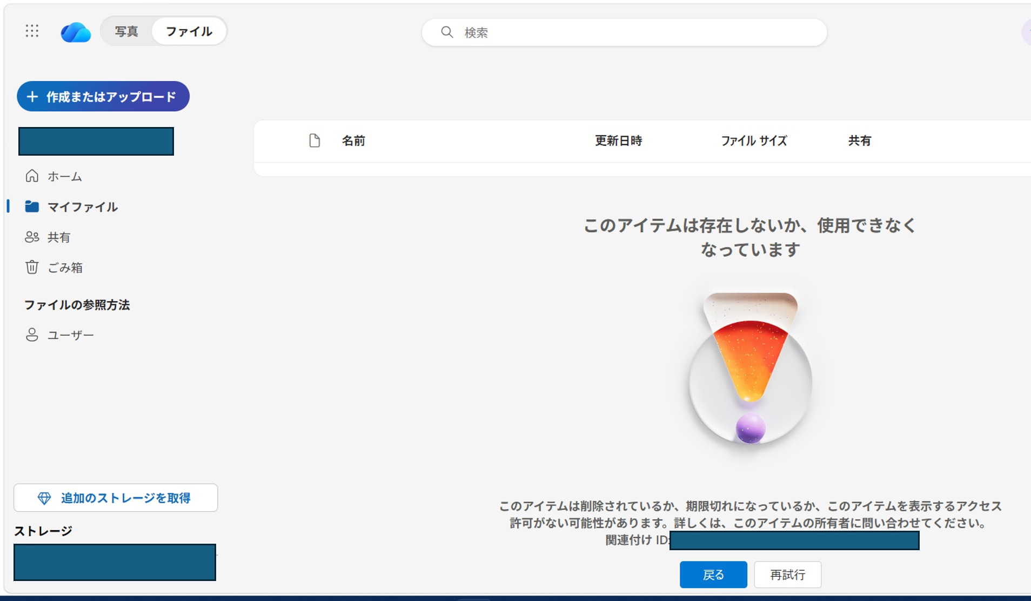The image size is (1031, 601).
Task: Click 追加のストレージを取得 button
Action: pyautogui.click(x=116, y=498)
